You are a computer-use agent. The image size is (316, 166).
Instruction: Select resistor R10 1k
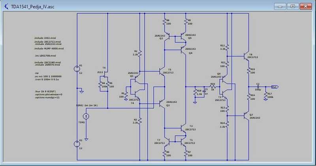tap(213, 87)
